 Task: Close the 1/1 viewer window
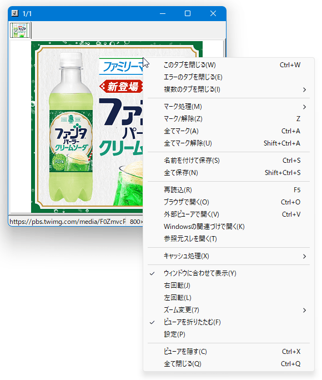click(x=213, y=13)
